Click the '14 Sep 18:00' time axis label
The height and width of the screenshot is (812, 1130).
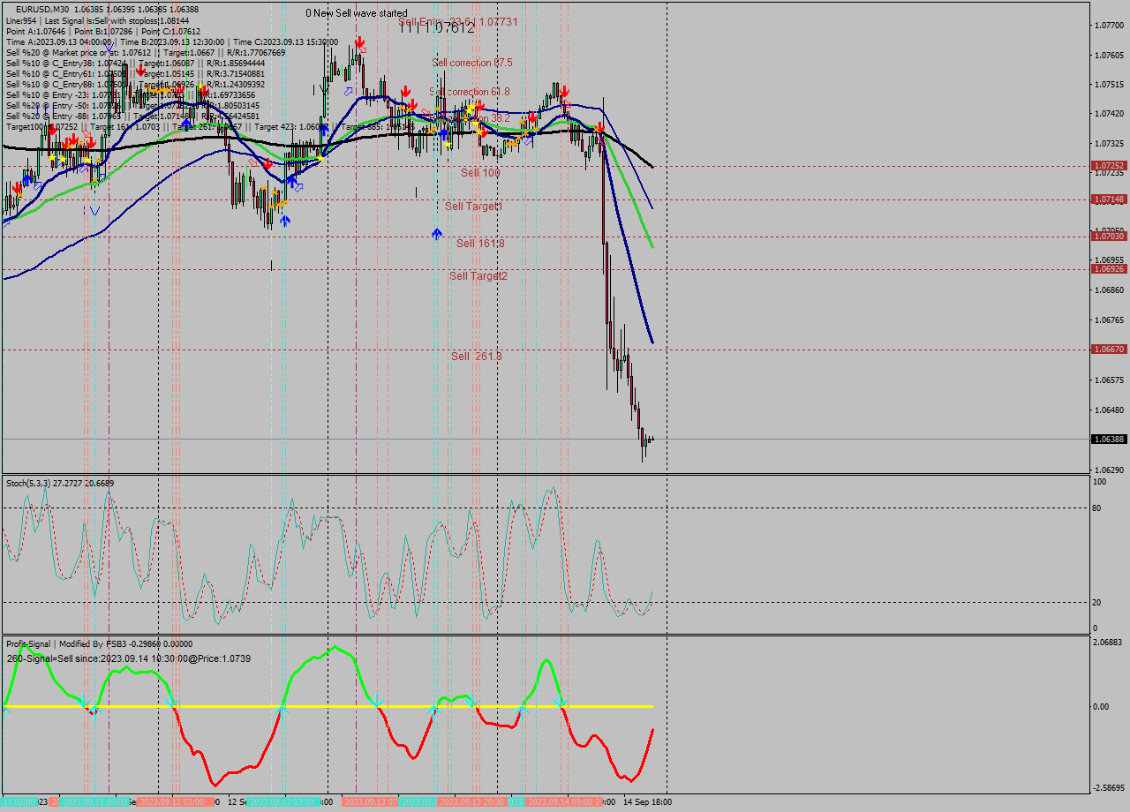[x=647, y=802]
